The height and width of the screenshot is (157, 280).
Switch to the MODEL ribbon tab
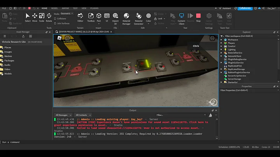coord(54,8)
